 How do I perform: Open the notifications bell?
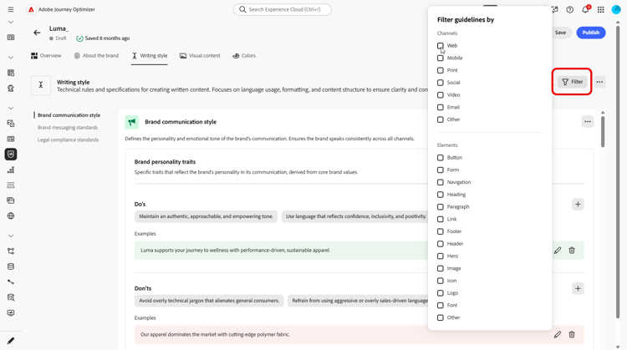click(585, 10)
